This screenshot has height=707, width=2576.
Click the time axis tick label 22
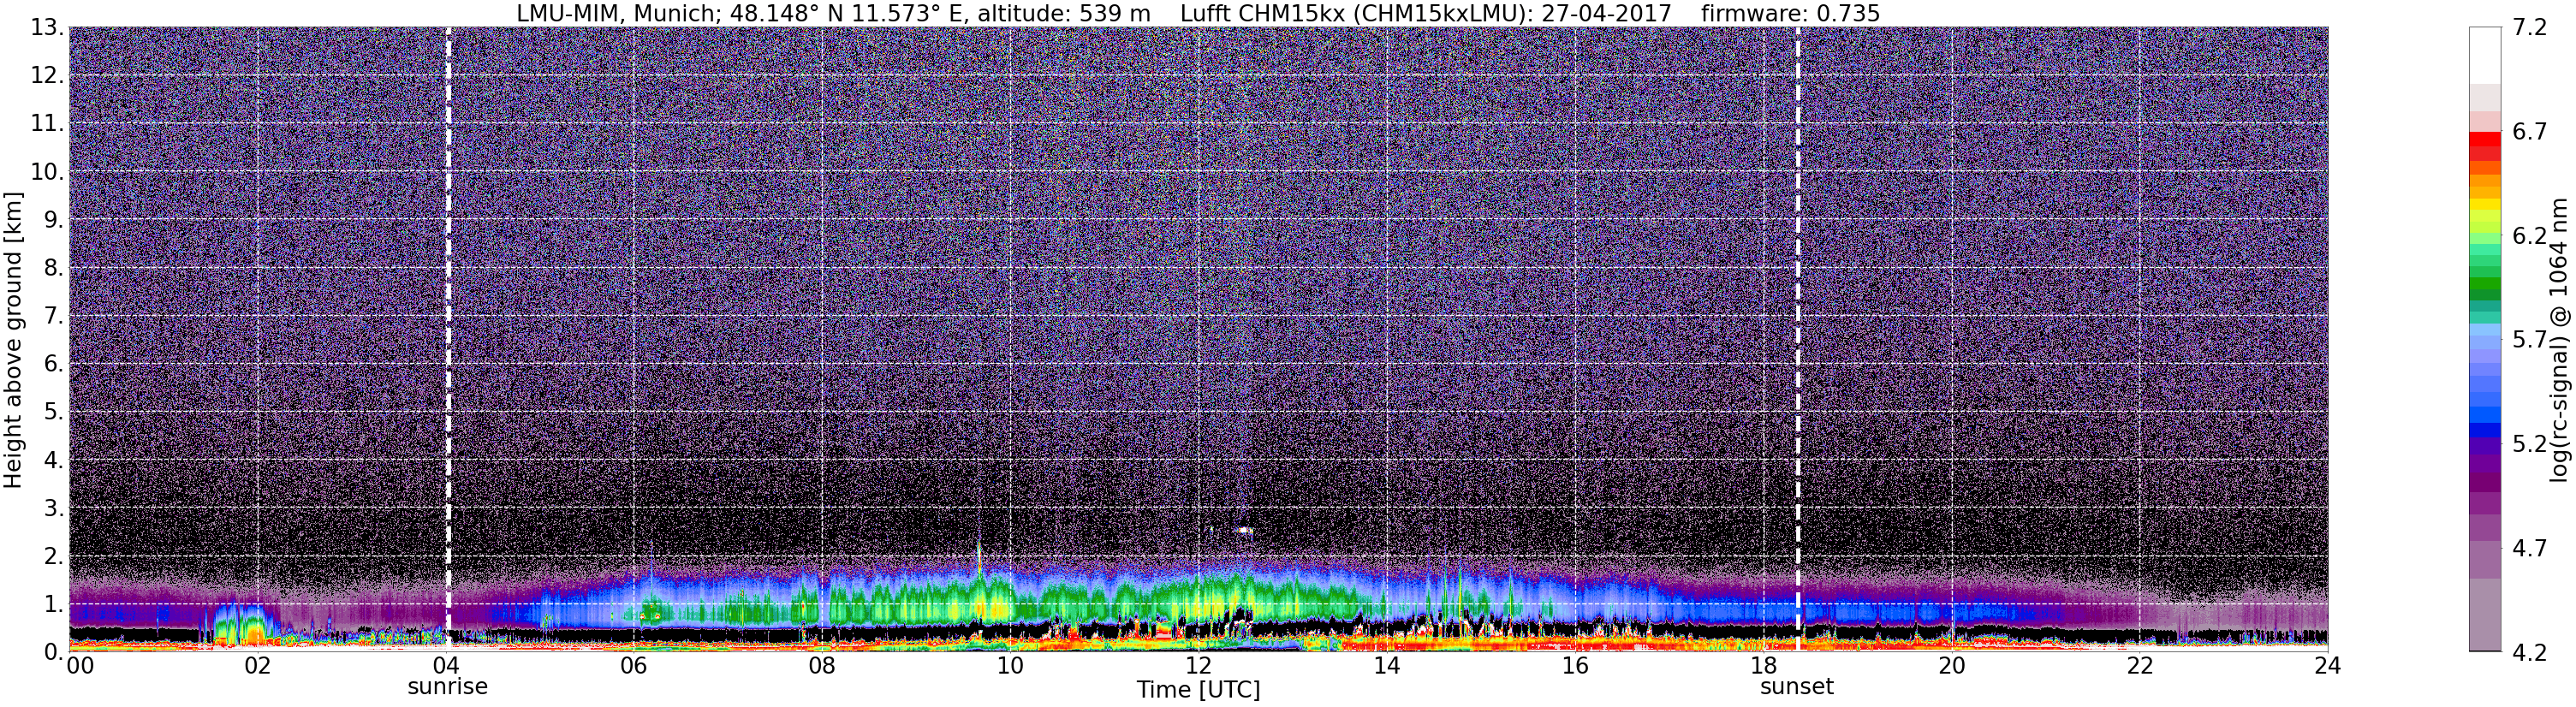point(2139,666)
